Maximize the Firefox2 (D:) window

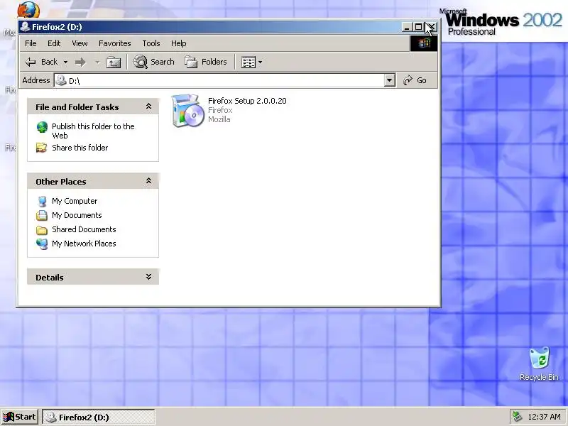(418, 27)
